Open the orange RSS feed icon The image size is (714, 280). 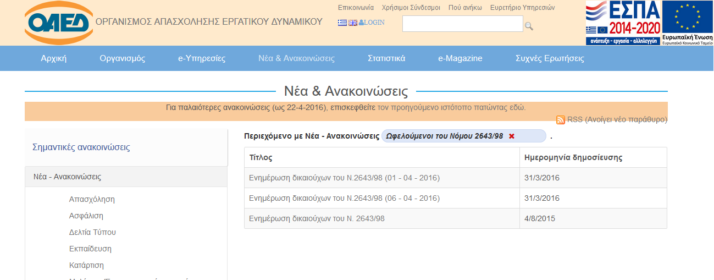[x=561, y=120]
